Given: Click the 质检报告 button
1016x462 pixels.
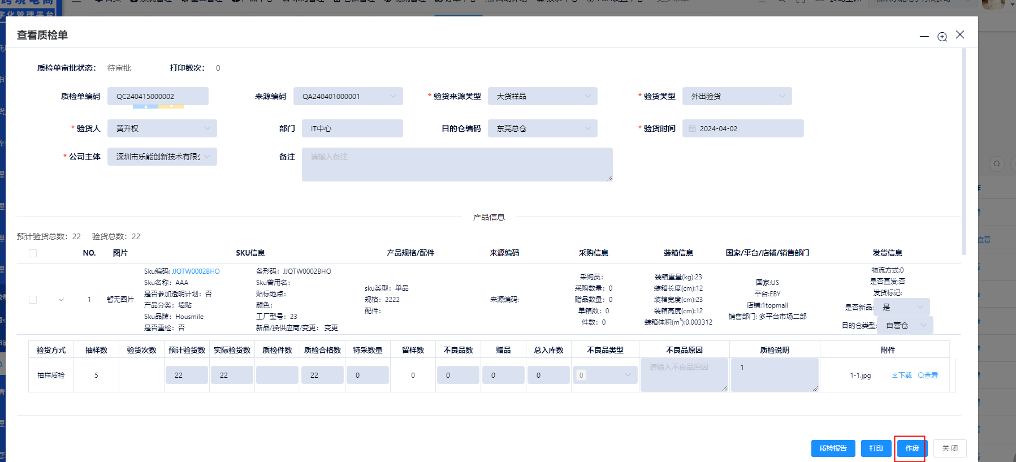Looking at the screenshot, I should click(833, 448).
